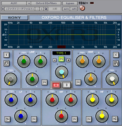Click the HF shelf shape icon
The image size is (122, 126).
(115, 119)
